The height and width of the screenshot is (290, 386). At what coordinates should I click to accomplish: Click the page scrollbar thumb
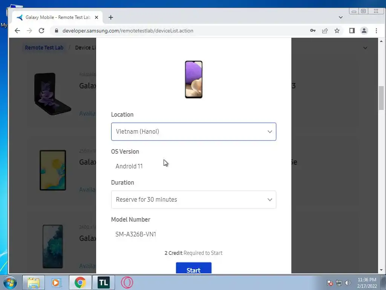(x=381, y=98)
